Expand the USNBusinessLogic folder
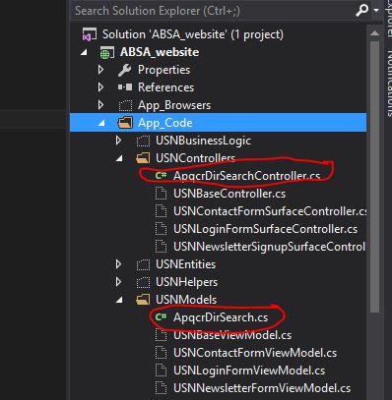 119,141
